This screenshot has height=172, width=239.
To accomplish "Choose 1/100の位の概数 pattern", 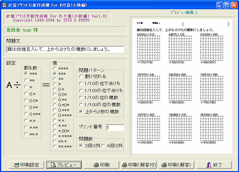I will point(100,105).
